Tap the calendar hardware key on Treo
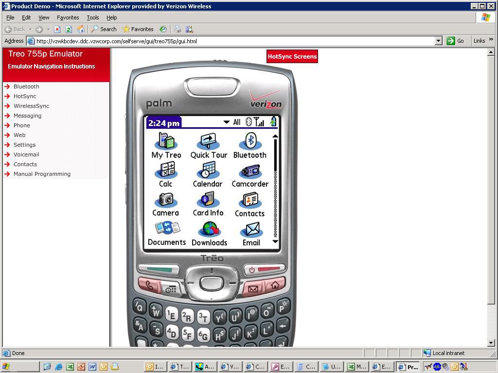The image size is (498, 373). click(172, 289)
